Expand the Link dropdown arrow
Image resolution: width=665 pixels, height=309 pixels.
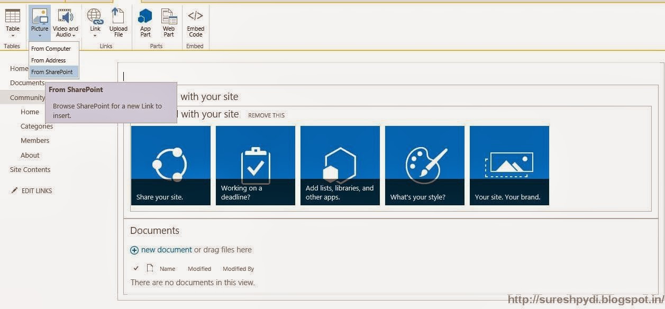click(x=95, y=36)
